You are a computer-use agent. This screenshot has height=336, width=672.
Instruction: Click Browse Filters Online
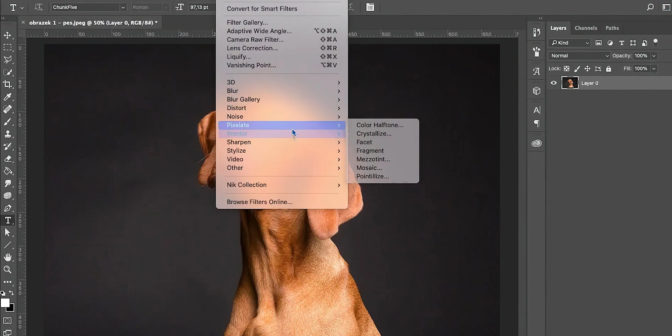pyautogui.click(x=259, y=202)
